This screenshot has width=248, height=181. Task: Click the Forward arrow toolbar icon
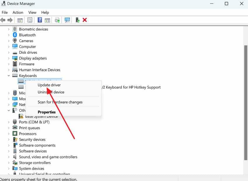(10, 20)
